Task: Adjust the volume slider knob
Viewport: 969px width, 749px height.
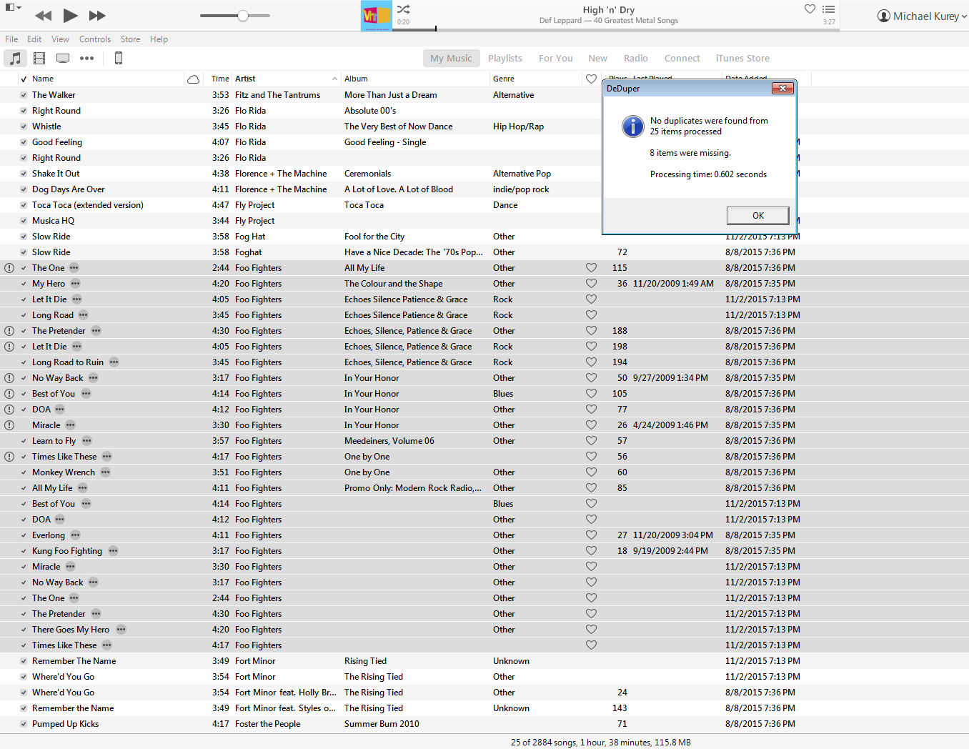Action: pyautogui.click(x=243, y=16)
